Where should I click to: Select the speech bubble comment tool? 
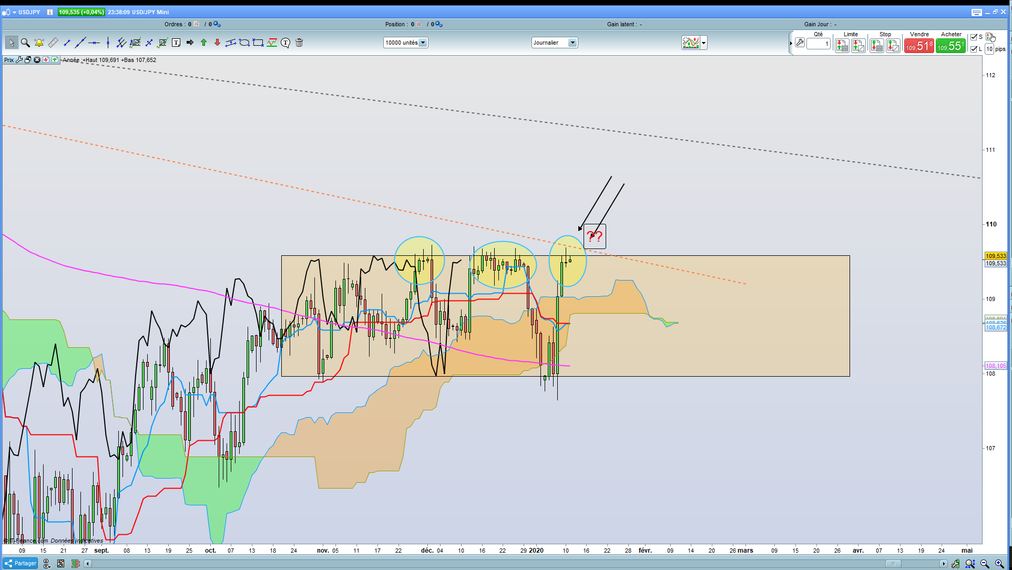coord(285,43)
